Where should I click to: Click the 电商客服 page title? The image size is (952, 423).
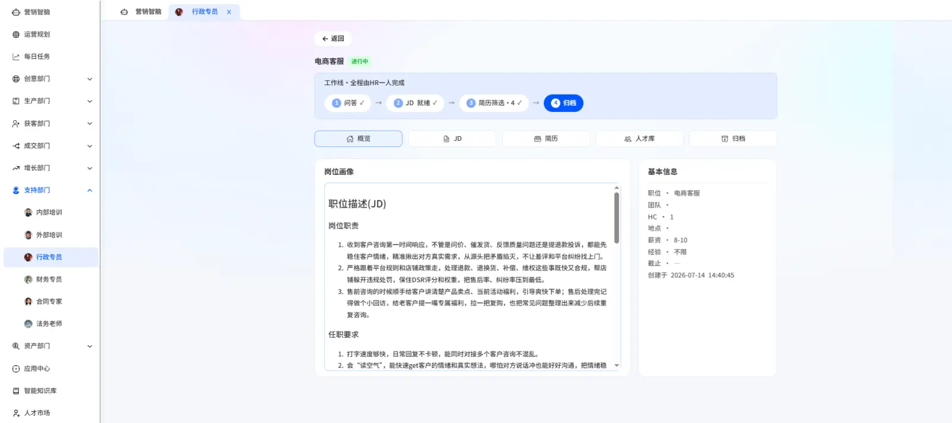[x=329, y=61]
